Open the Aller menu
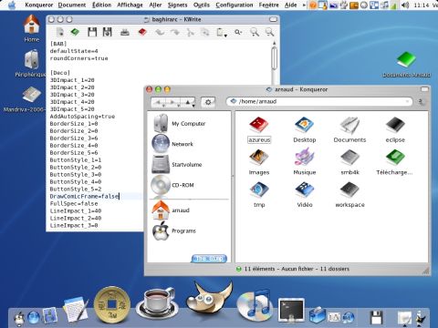Image resolution: width=438 pixels, height=328 pixels. click(x=155, y=5)
